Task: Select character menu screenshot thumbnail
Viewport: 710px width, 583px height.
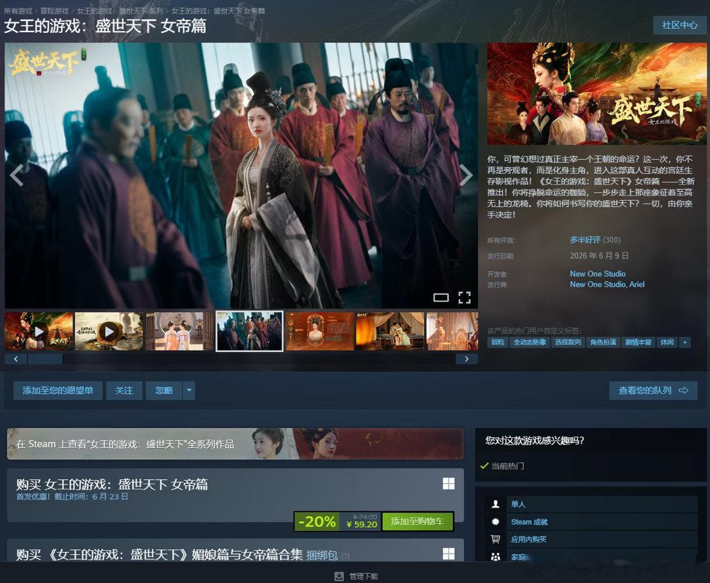Action: coord(319,331)
